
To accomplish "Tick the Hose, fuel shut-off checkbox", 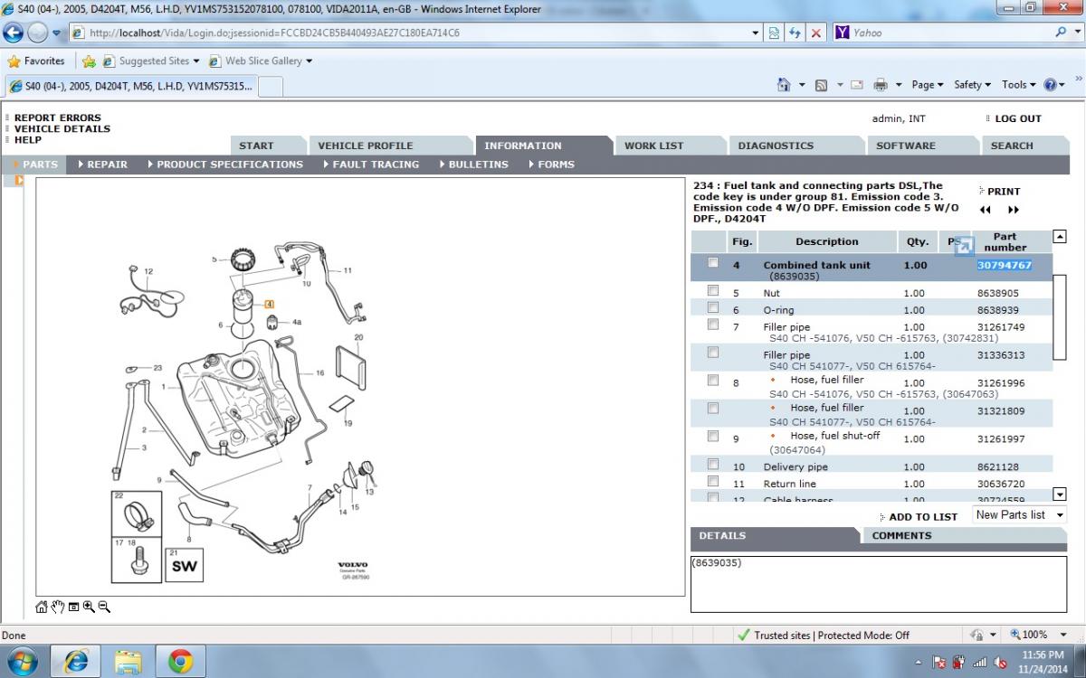I will tap(713, 436).
